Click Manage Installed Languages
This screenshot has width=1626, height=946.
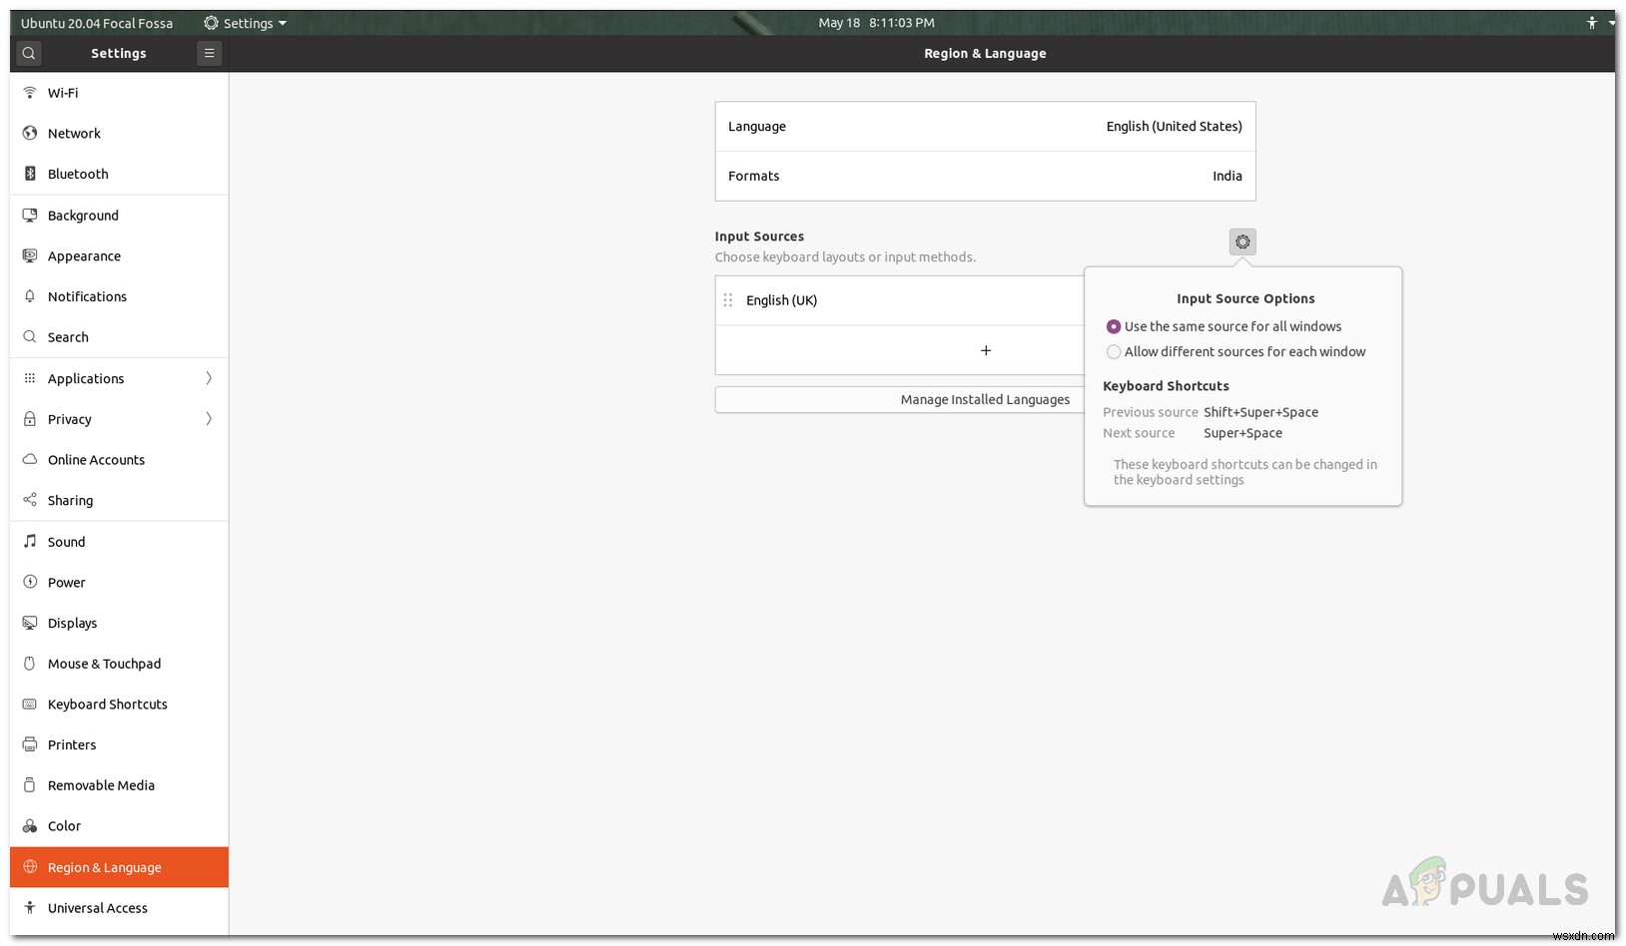pyautogui.click(x=985, y=399)
